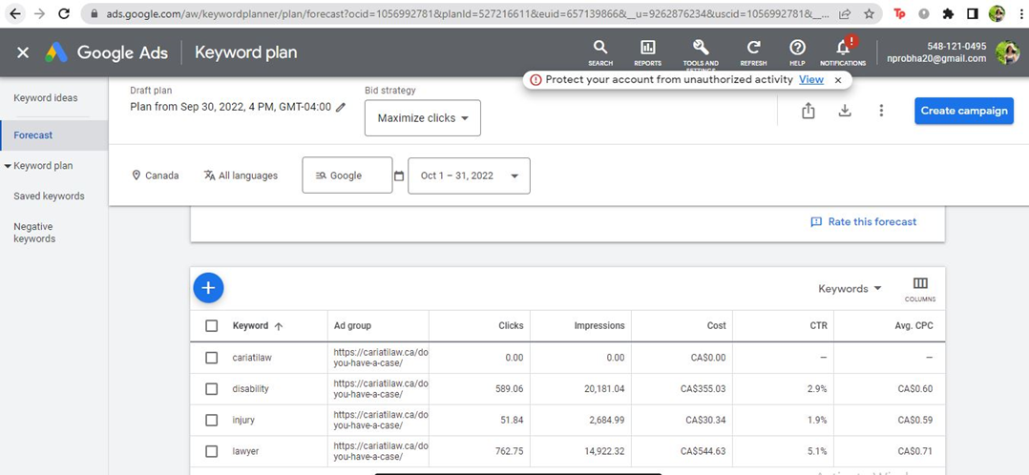This screenshot has width=1029, height=475.
Task: Open Help question mark icon
Action: (797, 53)
